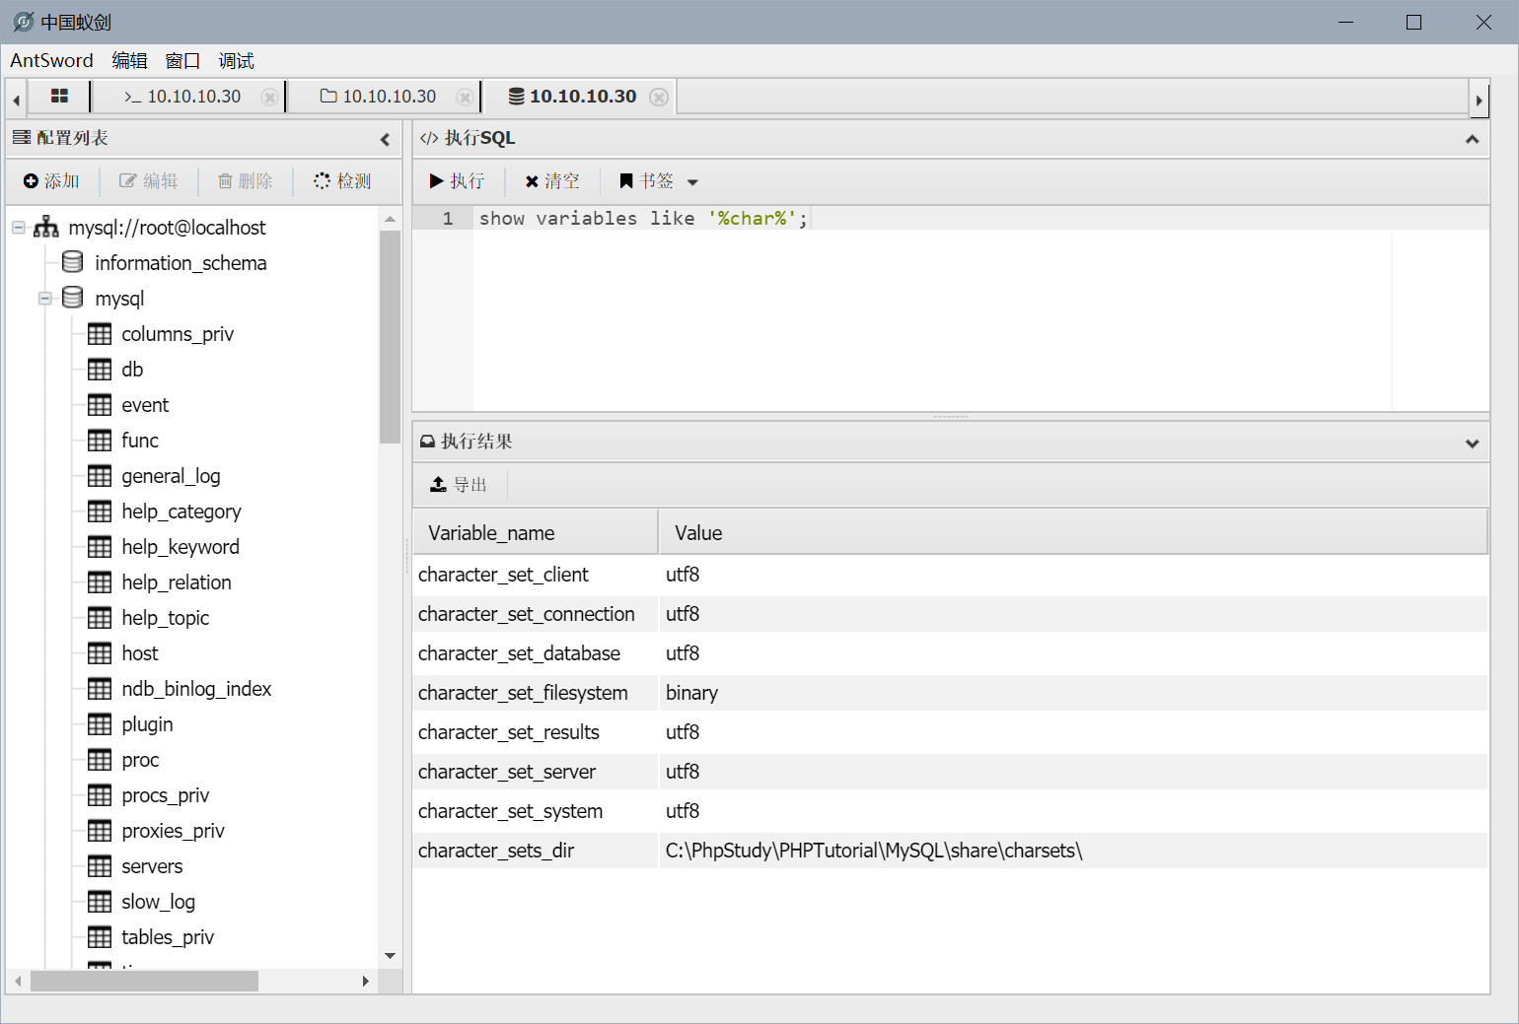
Task: Click the Execute (执行) play button
Action: 458,181
